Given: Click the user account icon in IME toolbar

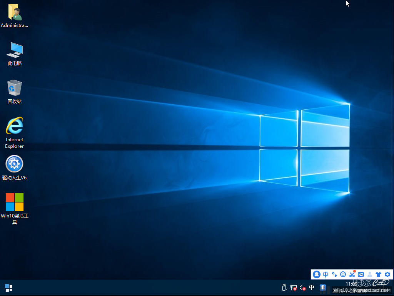Looking at the screenshot, I should [x=370, y=274].
